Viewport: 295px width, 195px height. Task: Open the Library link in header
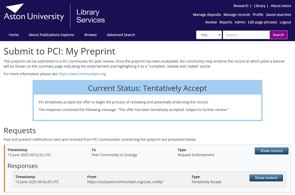tap(259, 6)
